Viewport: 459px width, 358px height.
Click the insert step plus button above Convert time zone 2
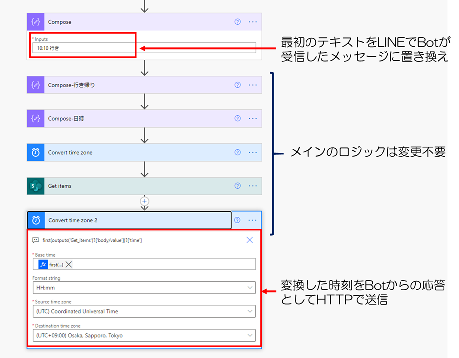point(144,201)
